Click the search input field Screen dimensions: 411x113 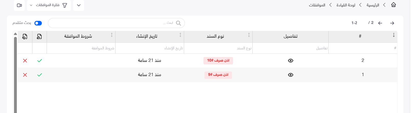116,23
